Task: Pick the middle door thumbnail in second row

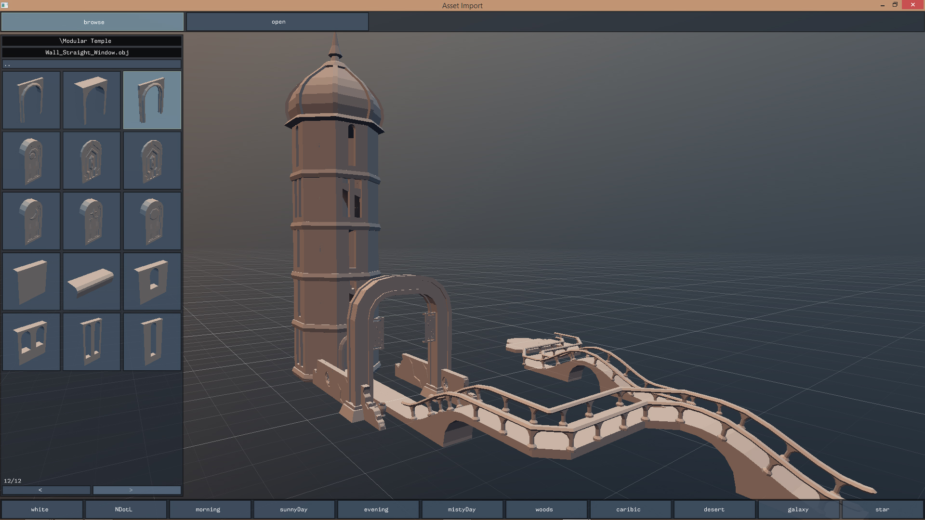Action: [92, 160]
